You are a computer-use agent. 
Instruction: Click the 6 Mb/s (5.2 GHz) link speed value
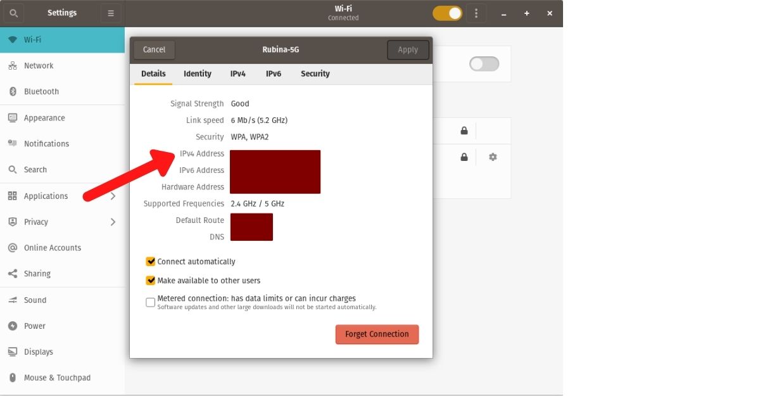pyautogui.click(x=259, y=120)
